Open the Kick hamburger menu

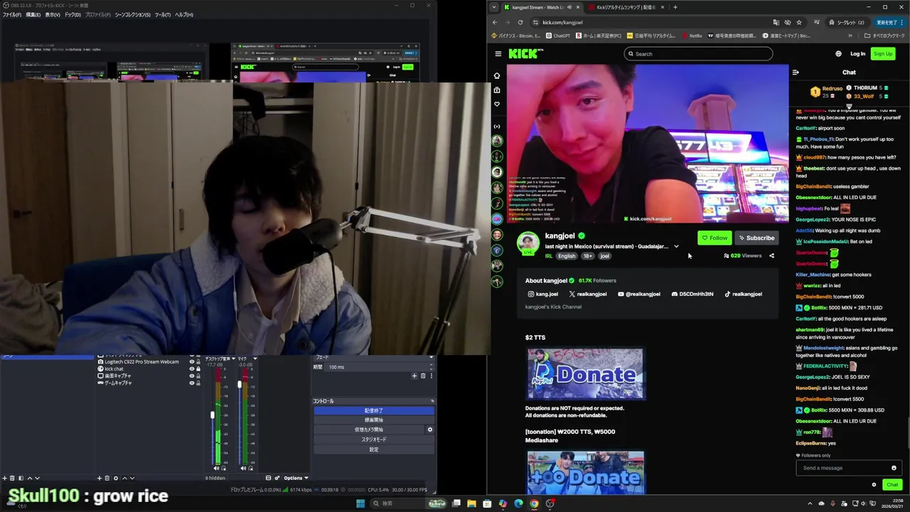[498, 54]
